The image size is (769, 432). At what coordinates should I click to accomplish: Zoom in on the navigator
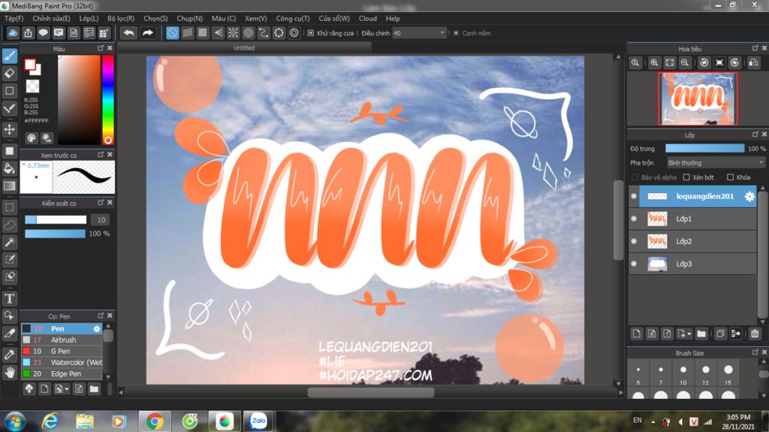click(x=654, y=62)
